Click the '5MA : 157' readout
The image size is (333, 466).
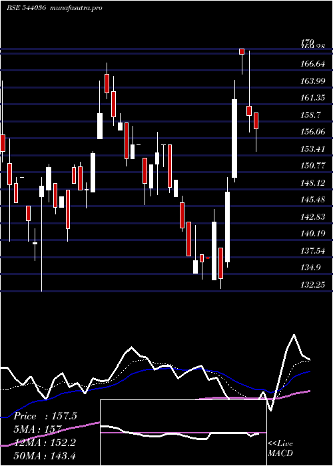(37, 429)
